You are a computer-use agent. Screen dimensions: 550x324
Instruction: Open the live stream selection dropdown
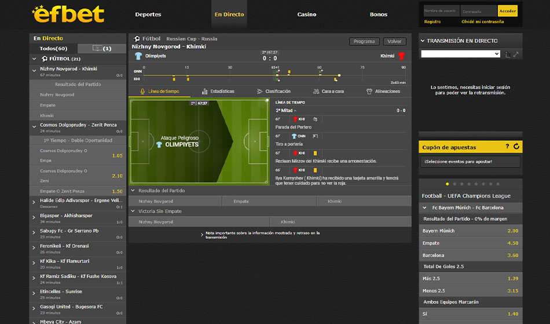(x=461, y=54)
